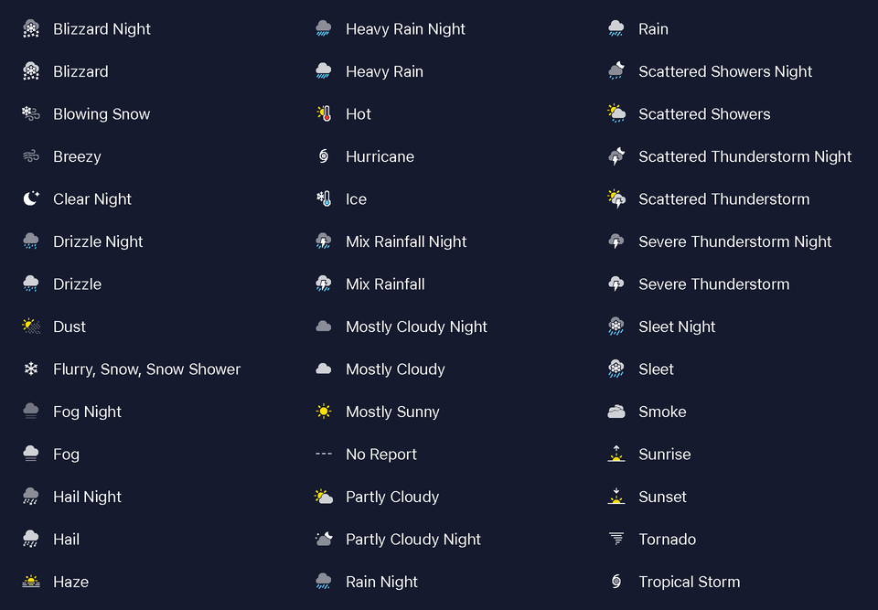Select the Smoke cloud icon
878x610 pixels.
[x=616, y=412]
